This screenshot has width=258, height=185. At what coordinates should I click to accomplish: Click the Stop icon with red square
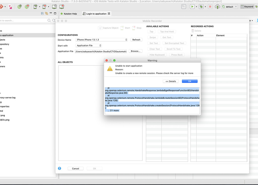tap(211, 7)
